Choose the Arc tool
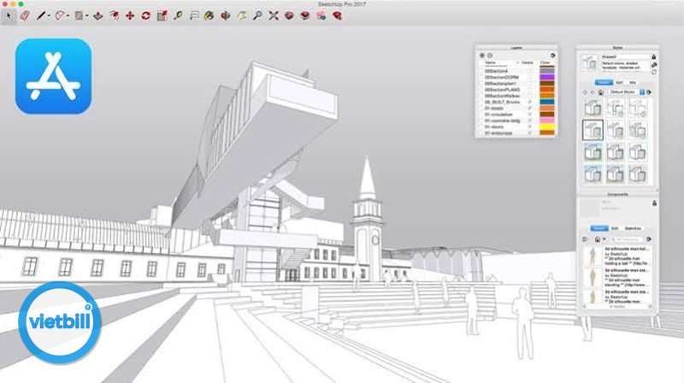Screen dimensions: 684x383 pos(60,16)
